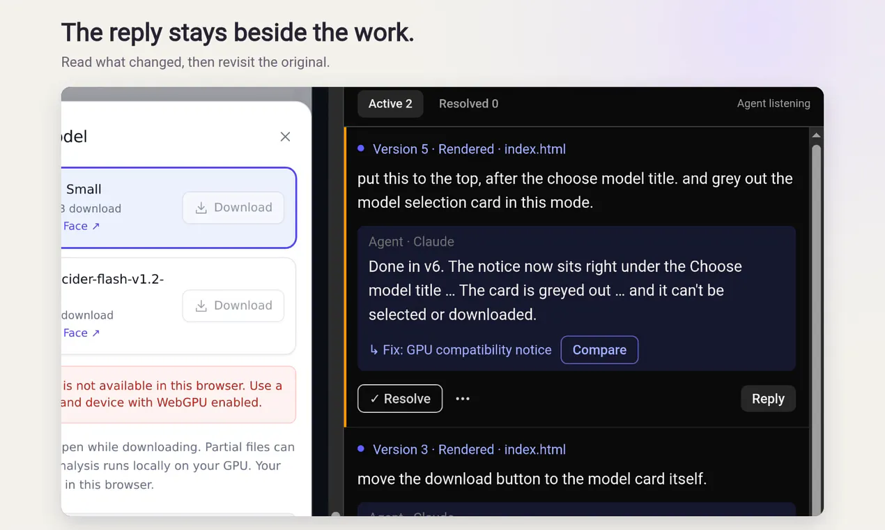
Task: Open the three-dots more options menu
Action: pyautogui.click(x=463, y=399)
